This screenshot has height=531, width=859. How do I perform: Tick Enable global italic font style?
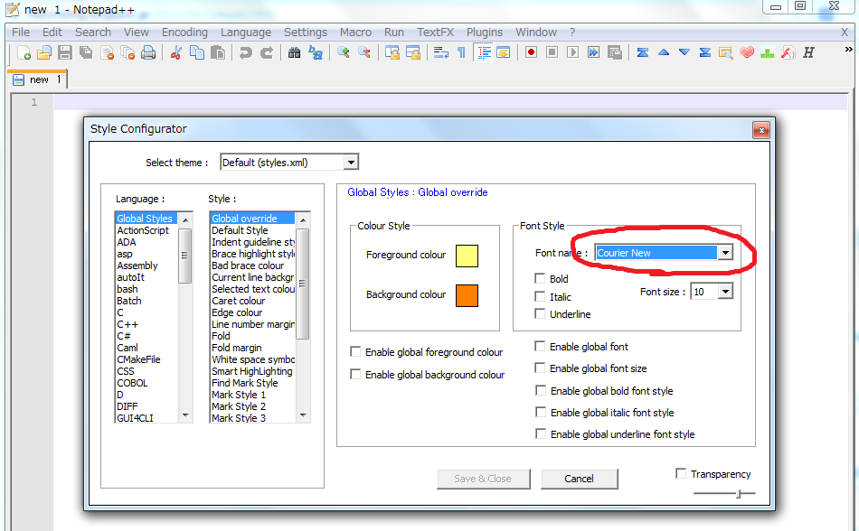point(541,412)
